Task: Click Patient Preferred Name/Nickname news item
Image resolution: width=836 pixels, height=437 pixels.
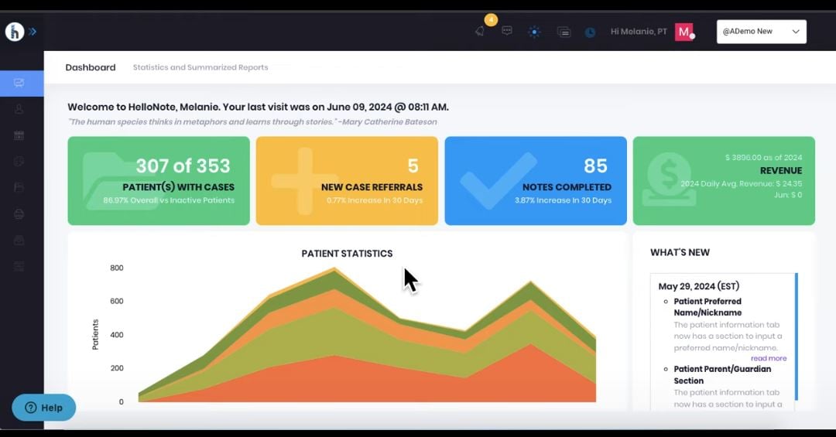Action: coord(708,307)
